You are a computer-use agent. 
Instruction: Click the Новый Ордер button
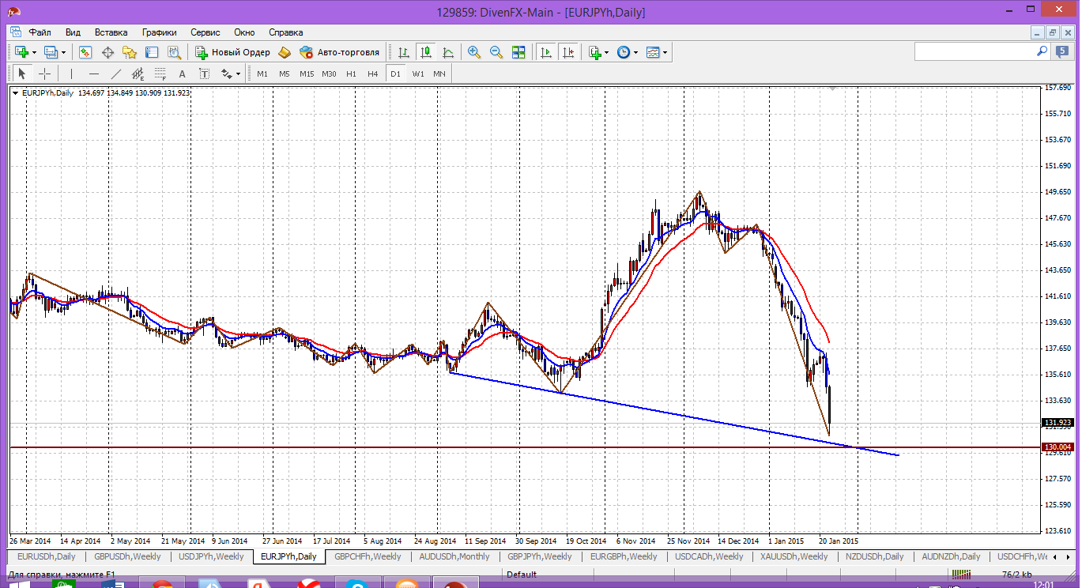tap(232, 52)
